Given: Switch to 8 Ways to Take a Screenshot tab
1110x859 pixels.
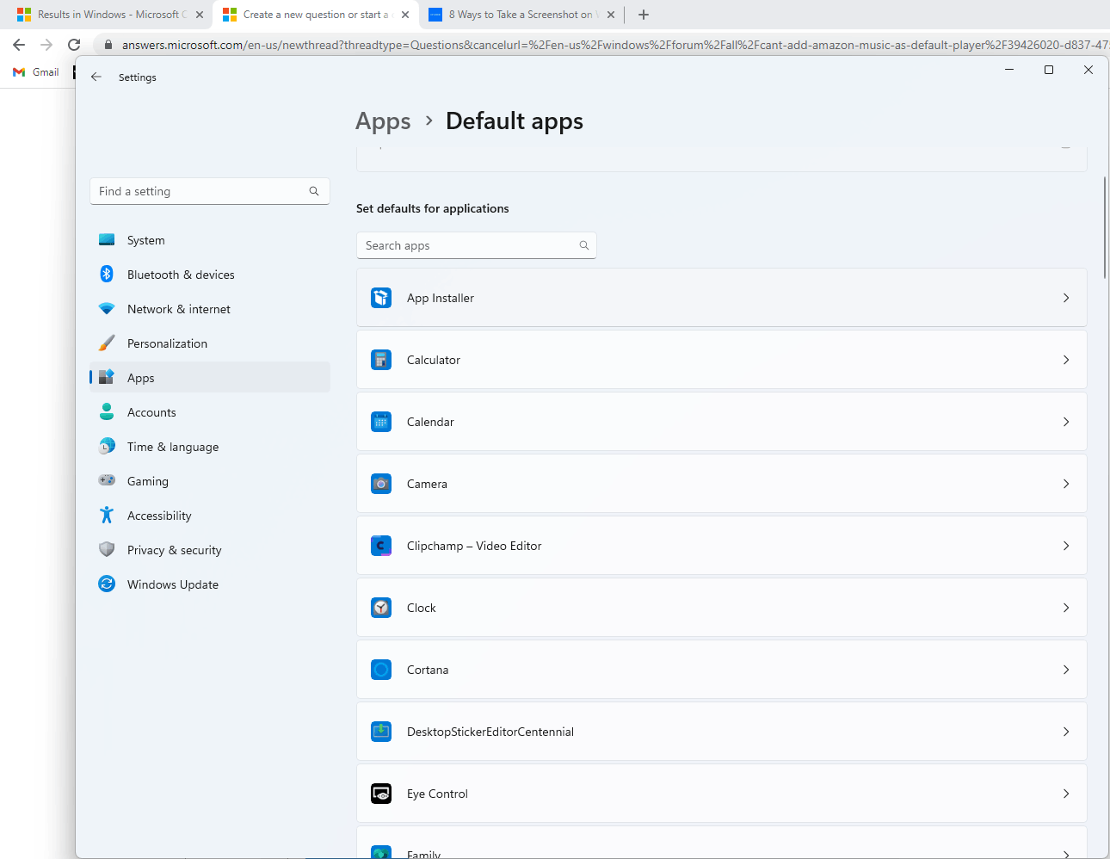Looking at the screenshot, I should click(x=521, y=15).
